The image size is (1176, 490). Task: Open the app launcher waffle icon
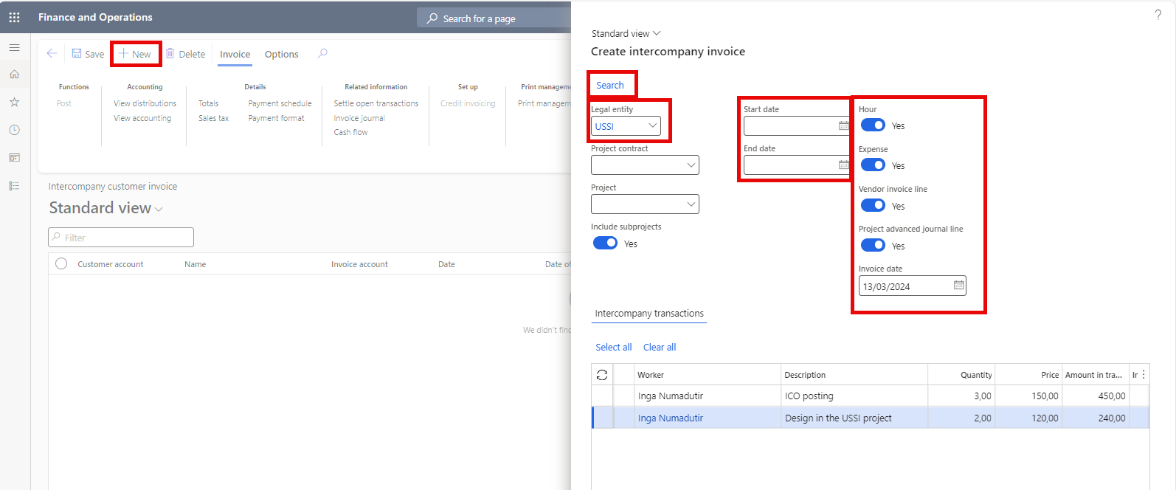(x=14, y=17)
